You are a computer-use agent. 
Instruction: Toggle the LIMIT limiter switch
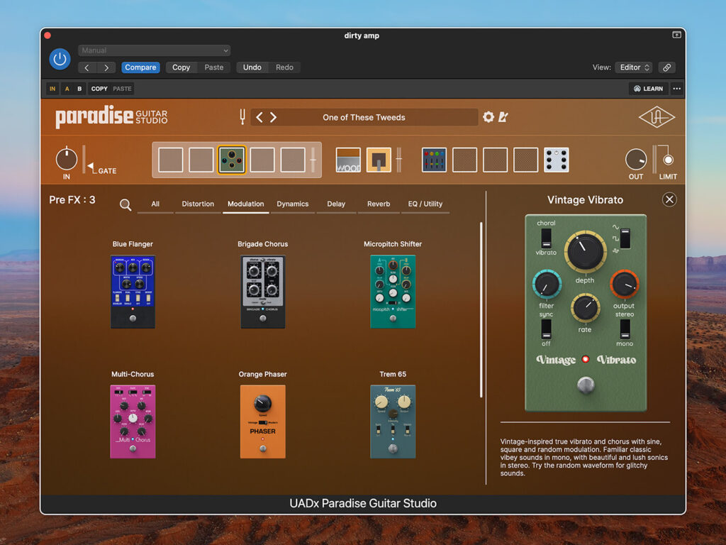point(668,160)
